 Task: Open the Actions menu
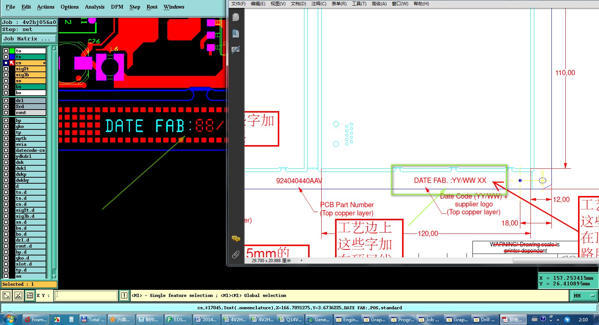coord(46,7)
